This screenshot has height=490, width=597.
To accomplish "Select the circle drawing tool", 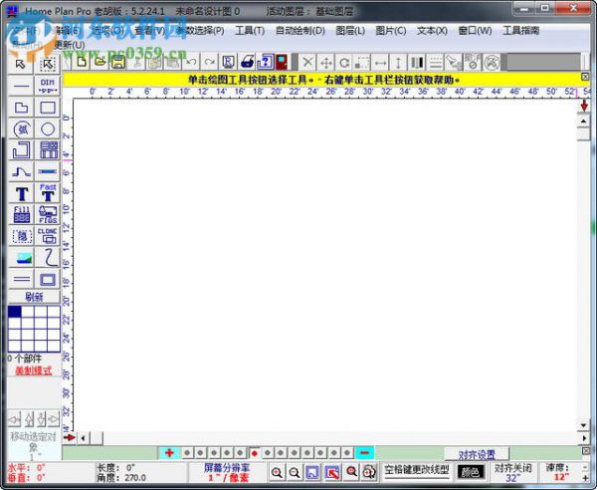I will (x=48, y=129).
